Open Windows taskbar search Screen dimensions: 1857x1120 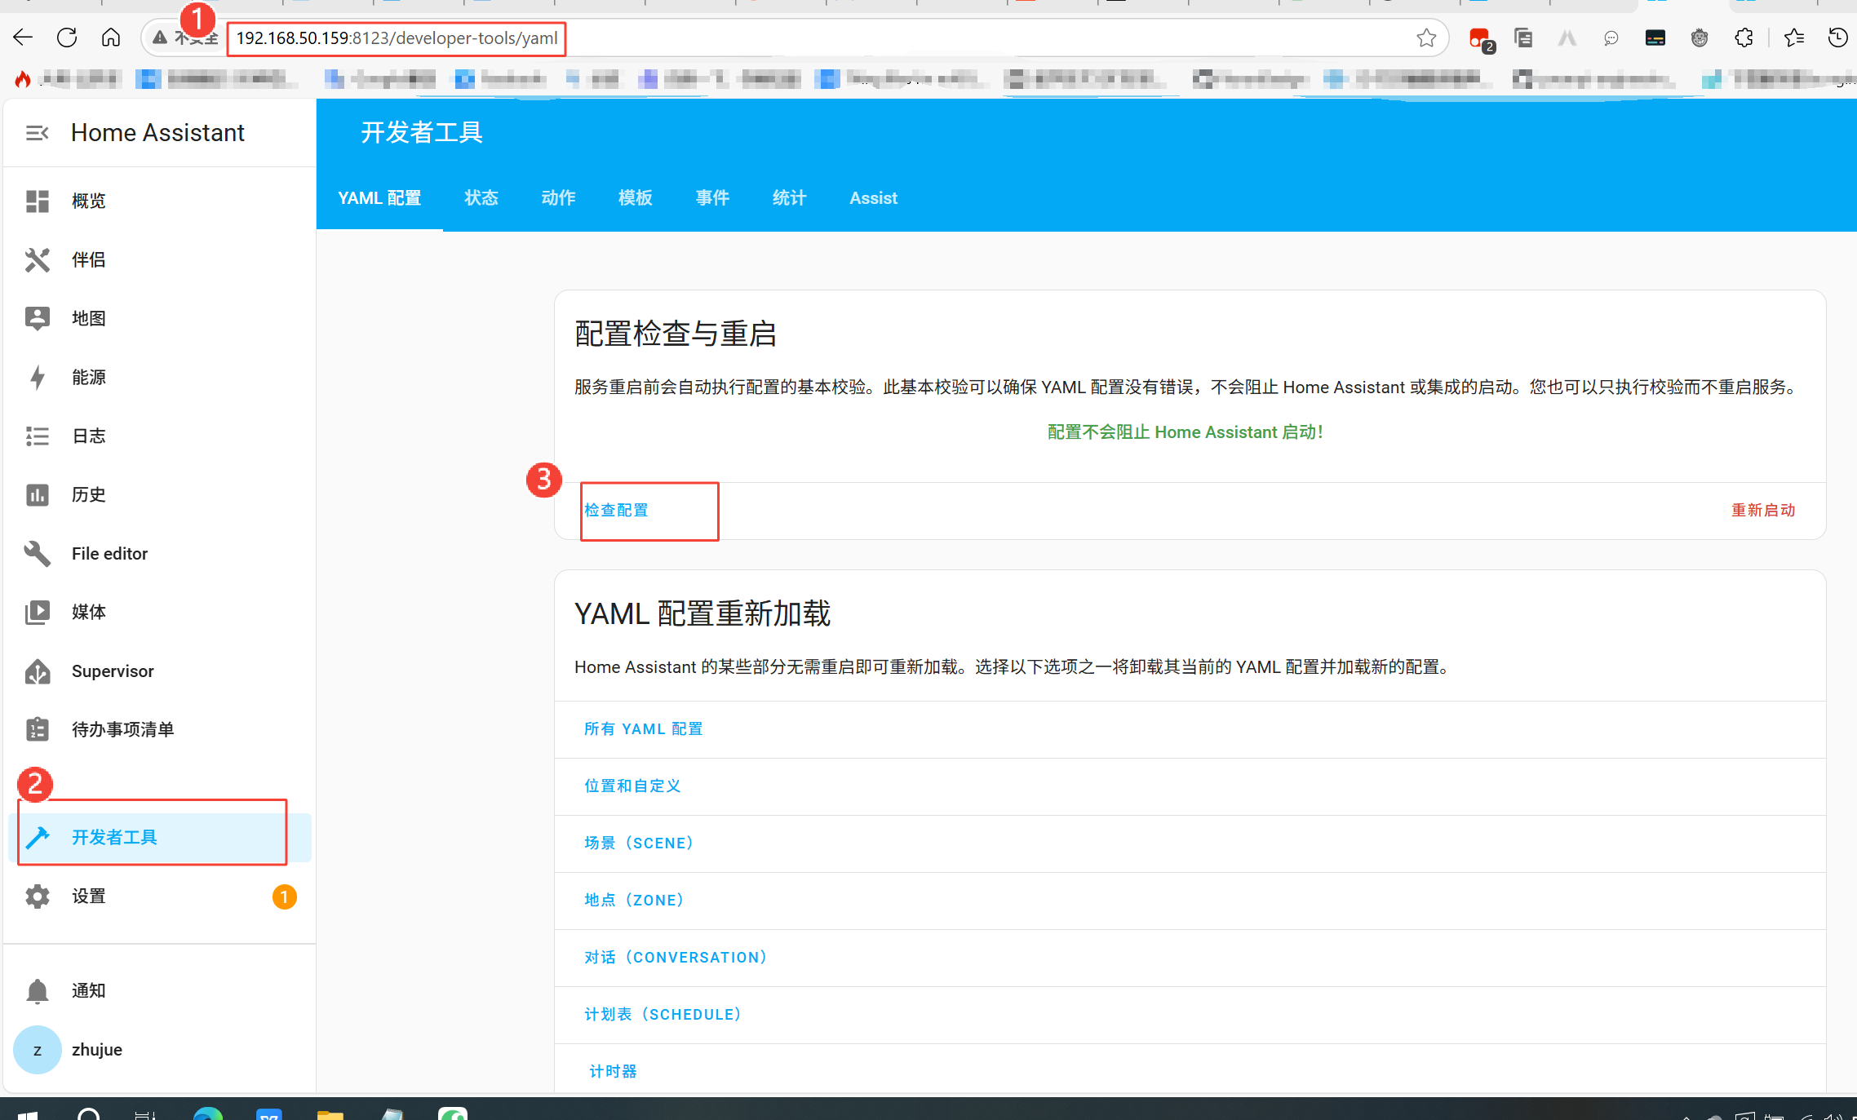click(89, 1113)
